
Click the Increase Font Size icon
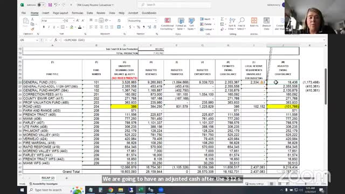[78, 20]
